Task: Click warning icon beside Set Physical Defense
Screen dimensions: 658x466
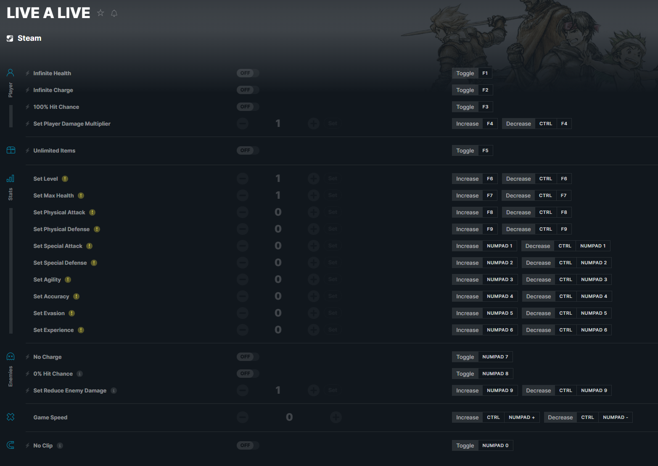Action: 97,229
